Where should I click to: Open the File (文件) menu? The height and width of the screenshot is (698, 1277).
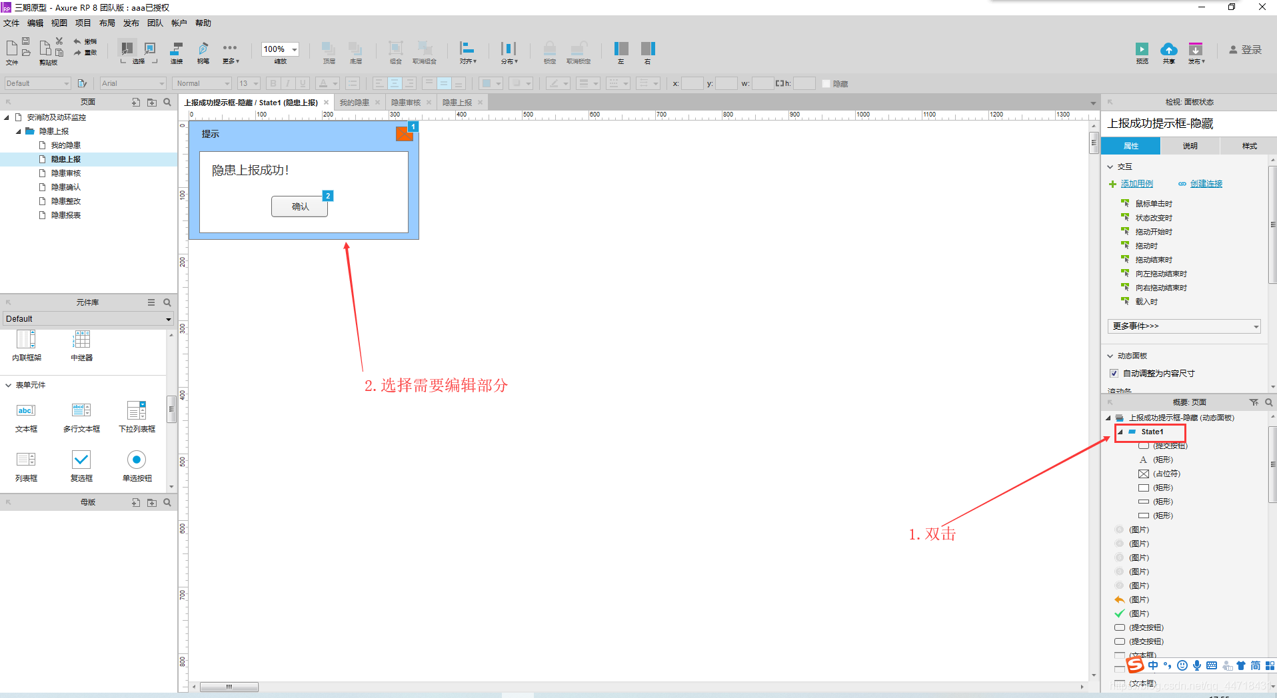pos(11,23)
